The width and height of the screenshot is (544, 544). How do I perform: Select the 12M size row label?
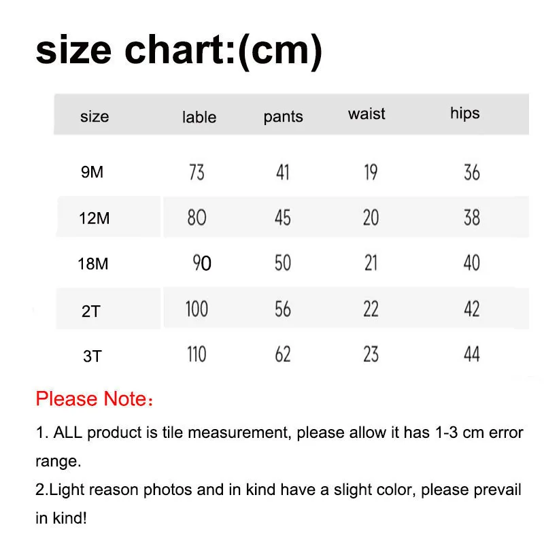click(94, 218)
